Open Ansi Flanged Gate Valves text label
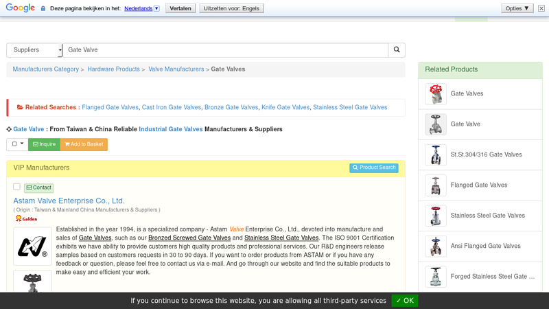The width and height of the screenshot is (549, 309). pyautogui.click(x=485, y=246)
